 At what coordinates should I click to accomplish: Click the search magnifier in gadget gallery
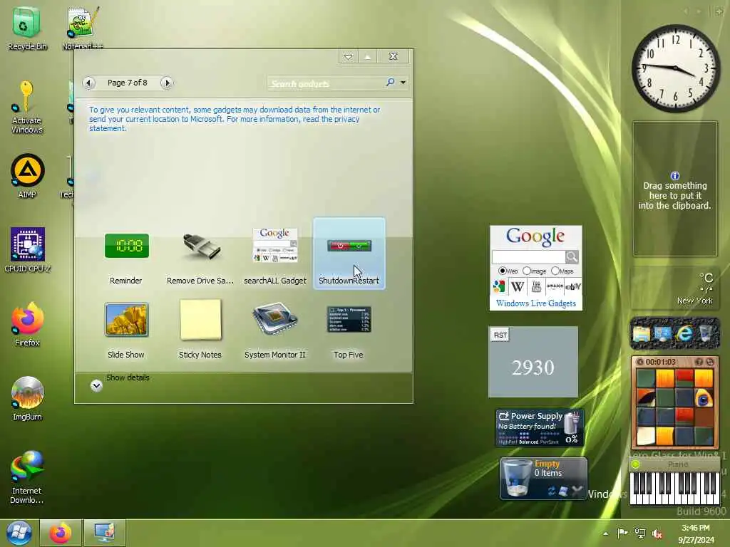pyautogui.click(x=390, y=83)
